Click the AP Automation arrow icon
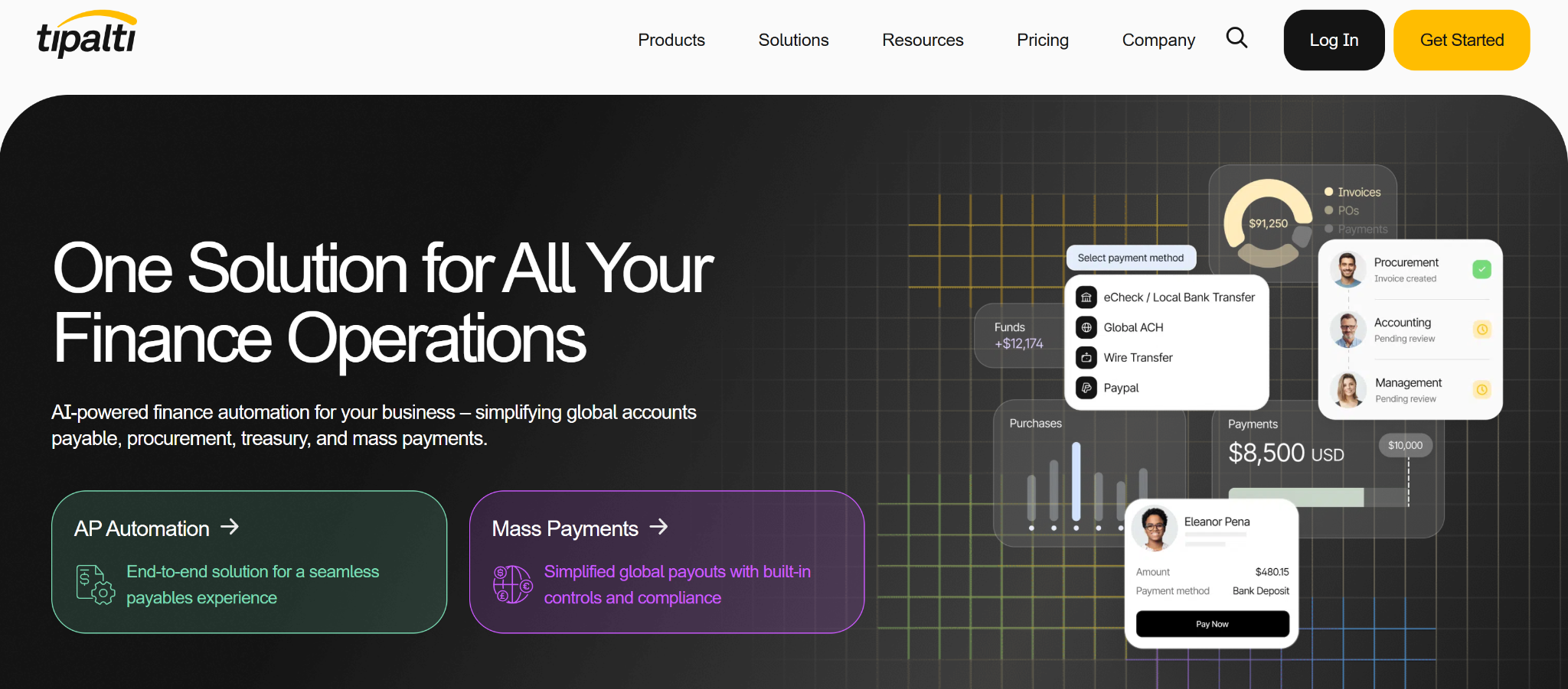Image resolution: width=1568 pixels, height=689 pixels. 230,527
